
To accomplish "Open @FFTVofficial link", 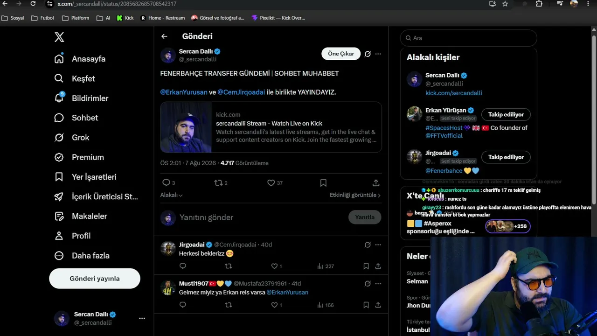I will [x=444, y=135].
